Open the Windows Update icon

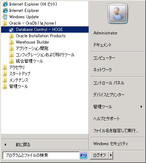coord(5,17)
